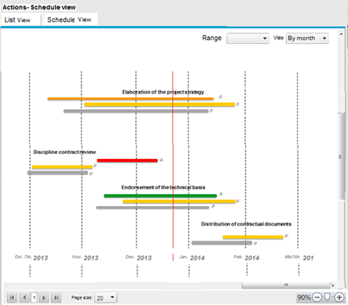348x305 pixels.
Task: Click the horizontal scrollbar right arrow
Action: (333, 285)
